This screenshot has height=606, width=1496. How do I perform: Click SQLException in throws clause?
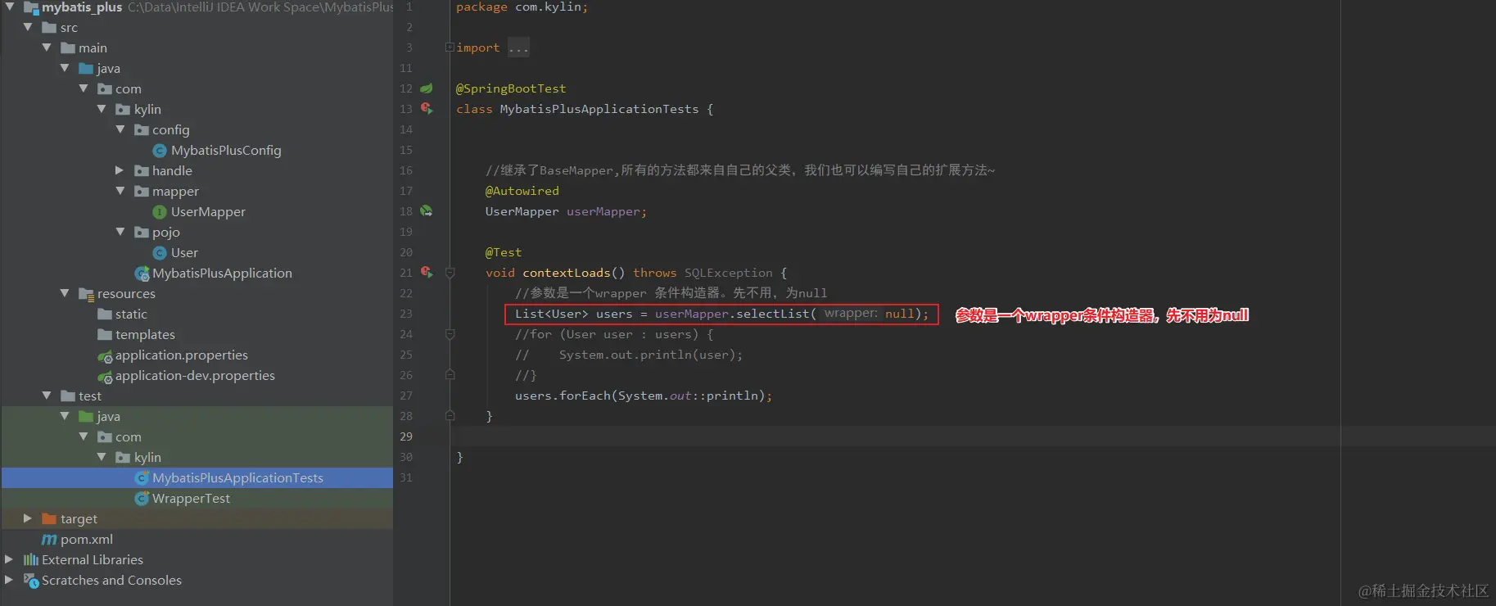coord(729,273)
